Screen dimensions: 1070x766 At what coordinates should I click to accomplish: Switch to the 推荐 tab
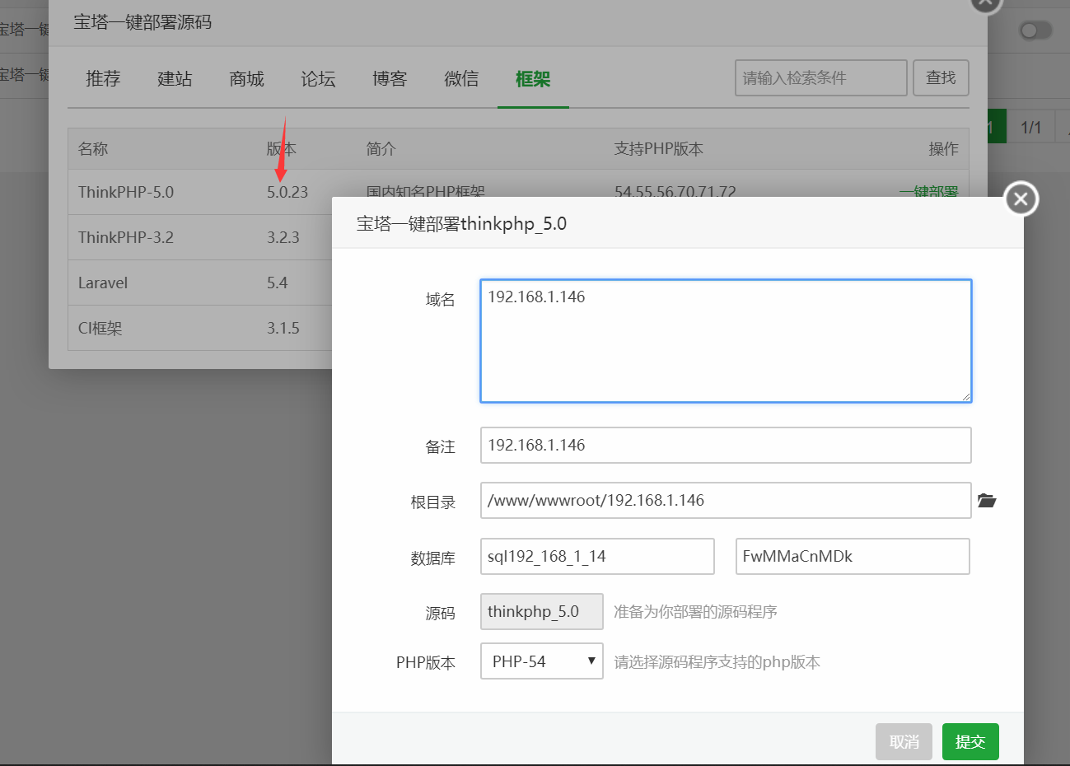(103, 78)
